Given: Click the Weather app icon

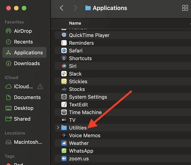Looking at the screenshot, I should coord(64,143).
